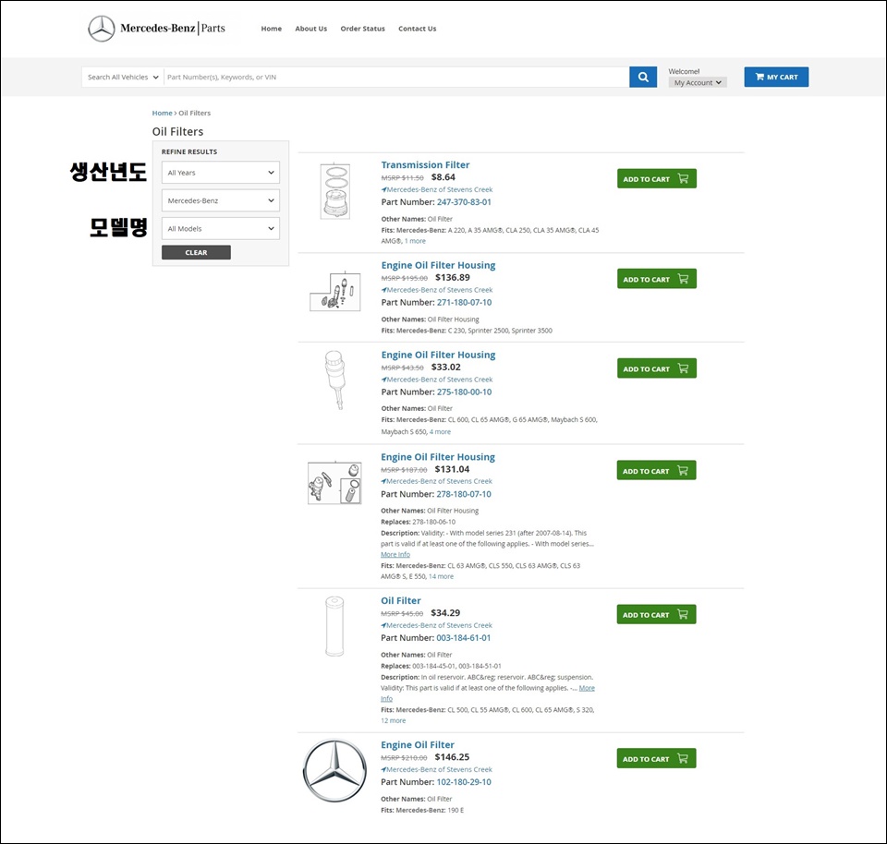Click More Info for part 278-180-07-10
This screenshot has height=844, width=887.
click(x=395, y=555)
